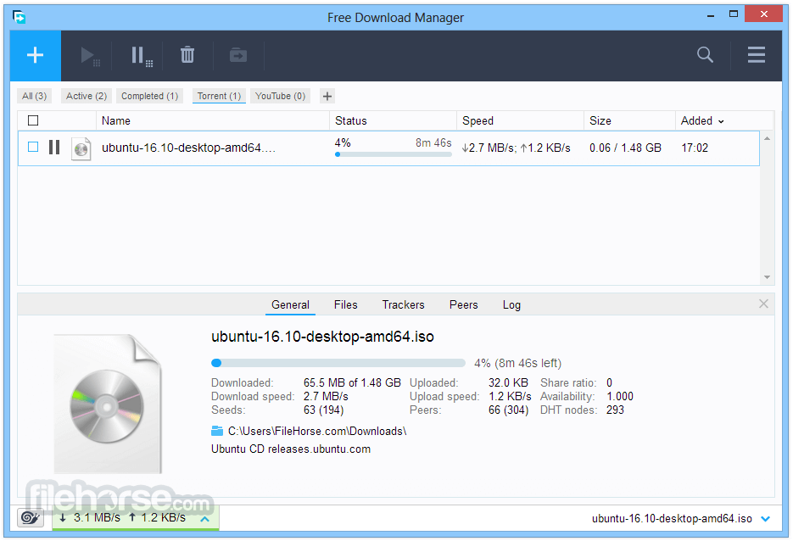Open the Trackers details tab
This screenshot has height=541, width=793.
[403, 305]
